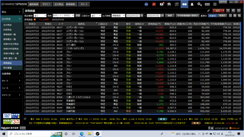
Task: Click the detach window icon in panel header
Action: (239, 11)
